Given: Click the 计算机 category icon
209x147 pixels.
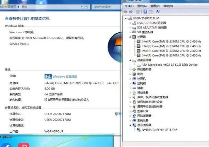Looking at the screenshot, I should pyautogui.click(x=134, y=79).
